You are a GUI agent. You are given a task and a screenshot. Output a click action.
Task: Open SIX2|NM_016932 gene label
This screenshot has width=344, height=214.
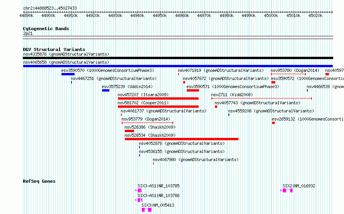[299, 186]
